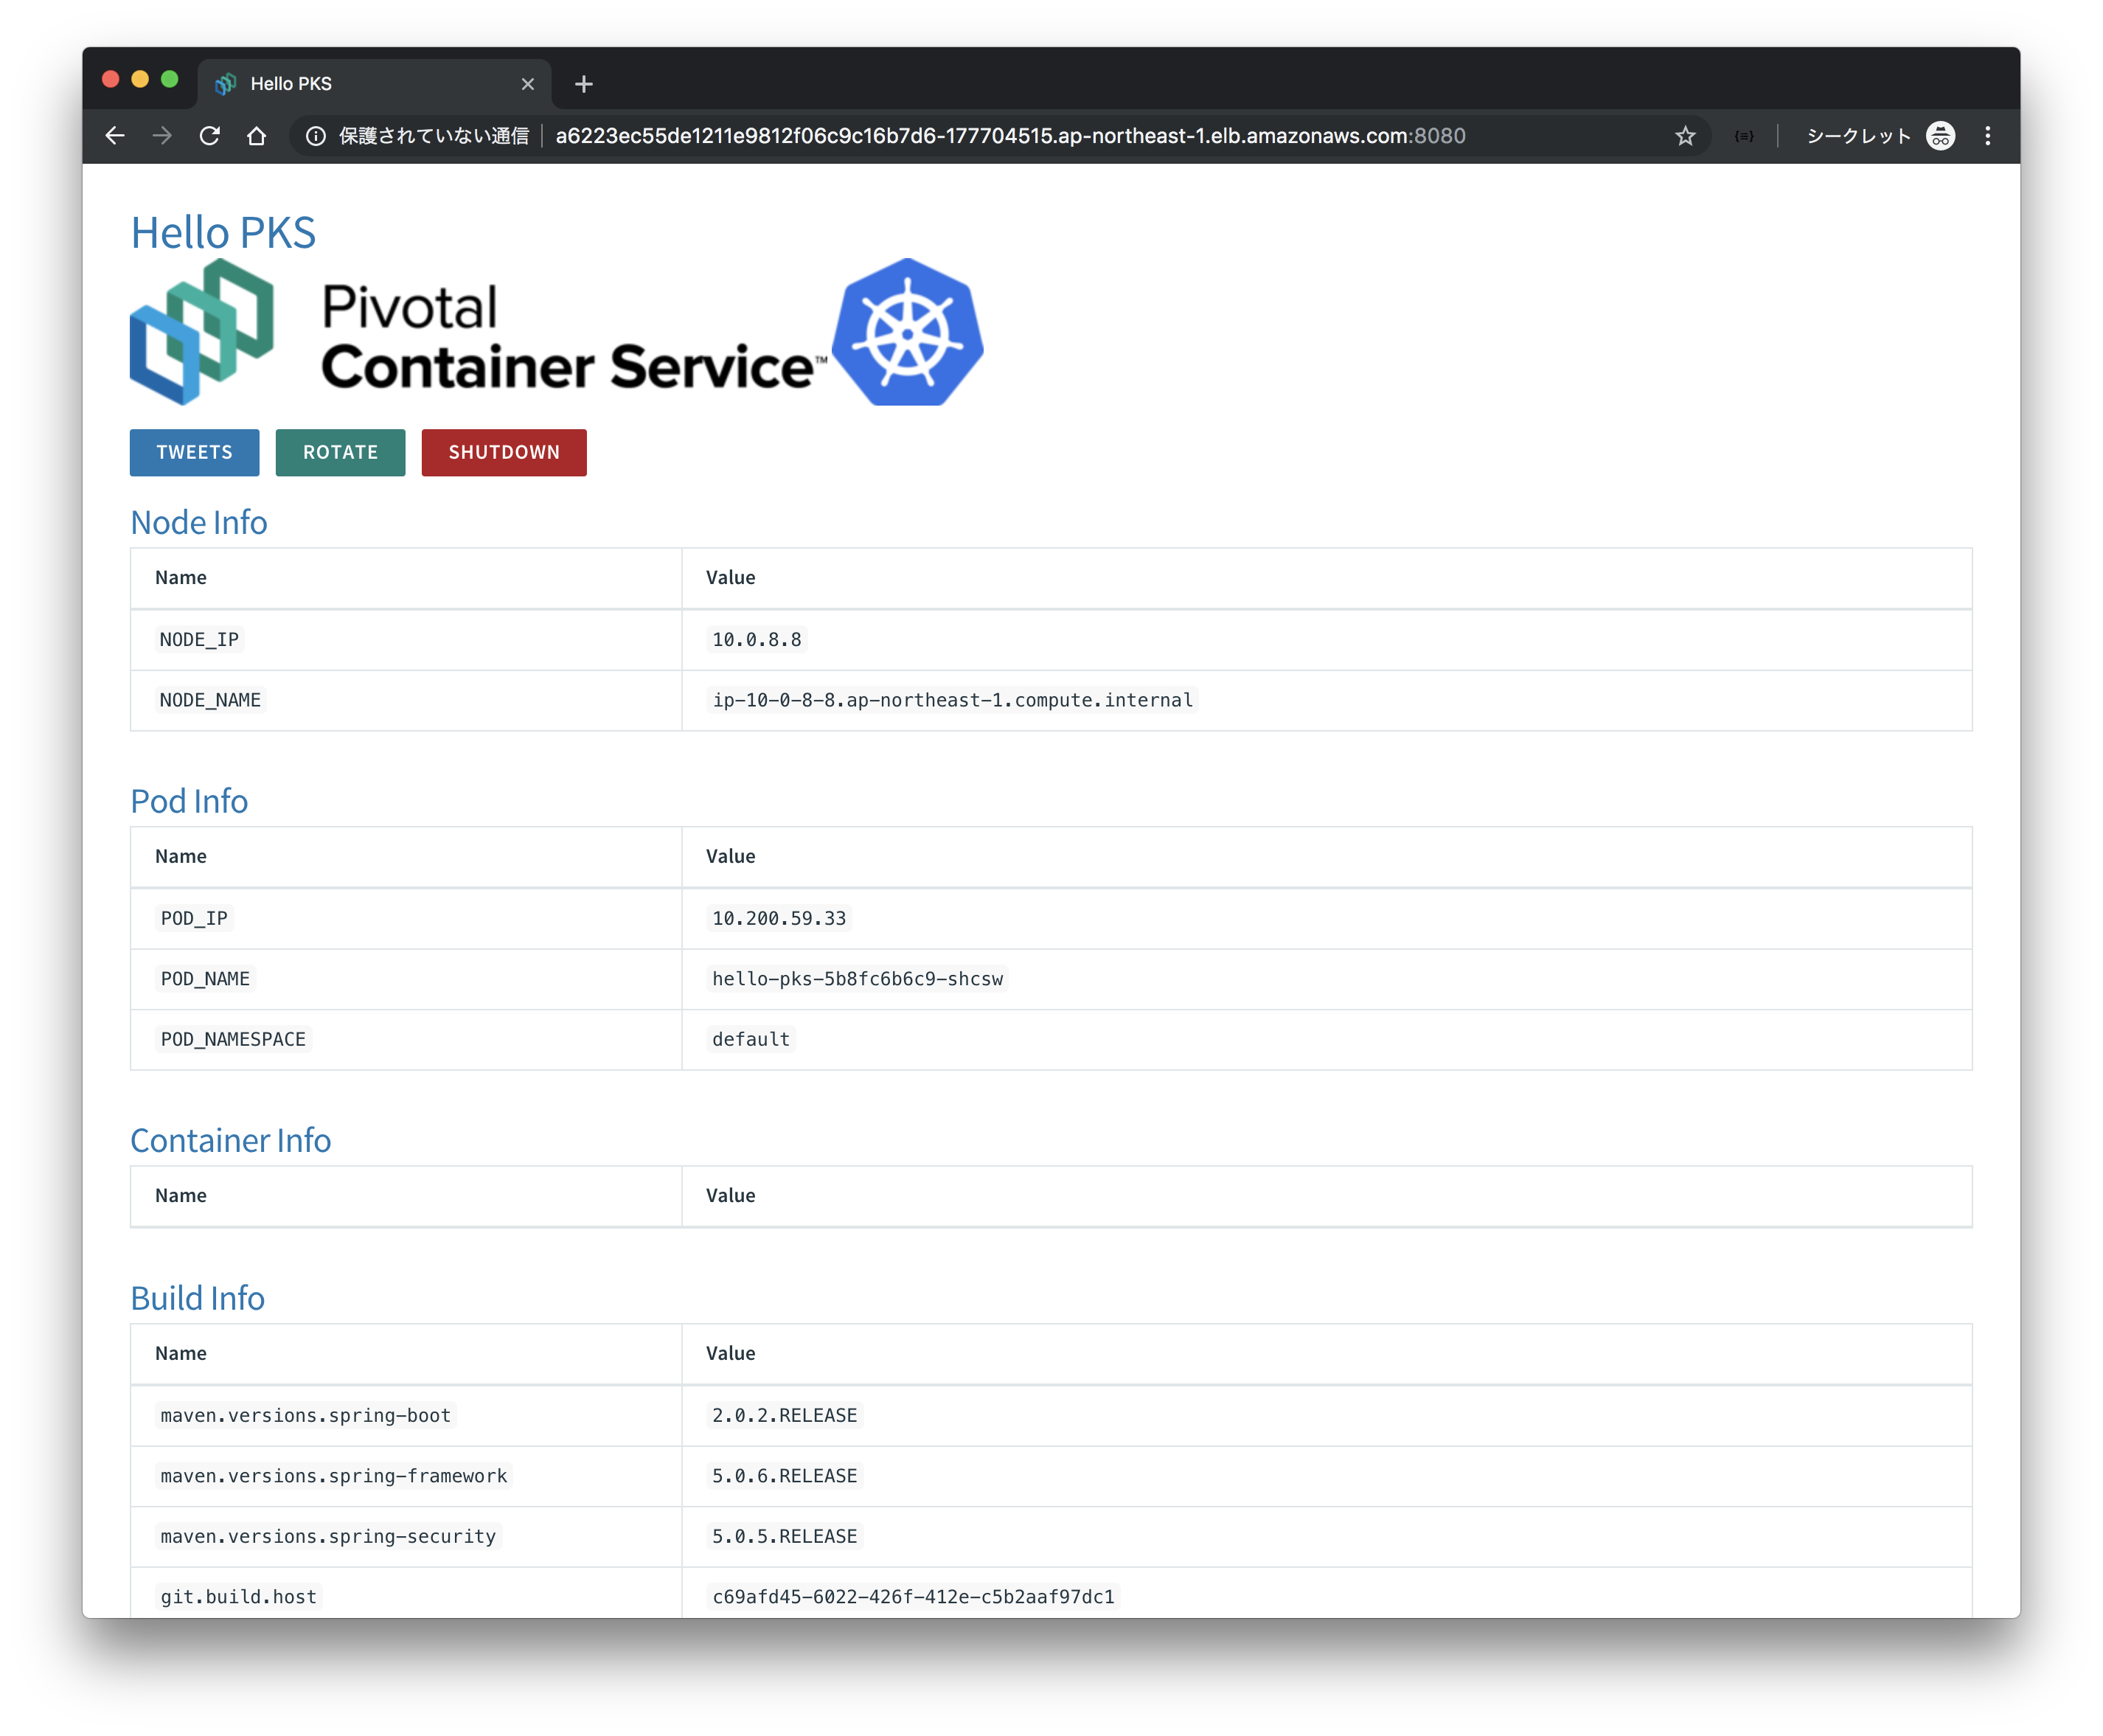The height and width of the screenshot is (1736, 2103).
Task: Minimize the browser window with yellow button
Action: tap(140, 79)
